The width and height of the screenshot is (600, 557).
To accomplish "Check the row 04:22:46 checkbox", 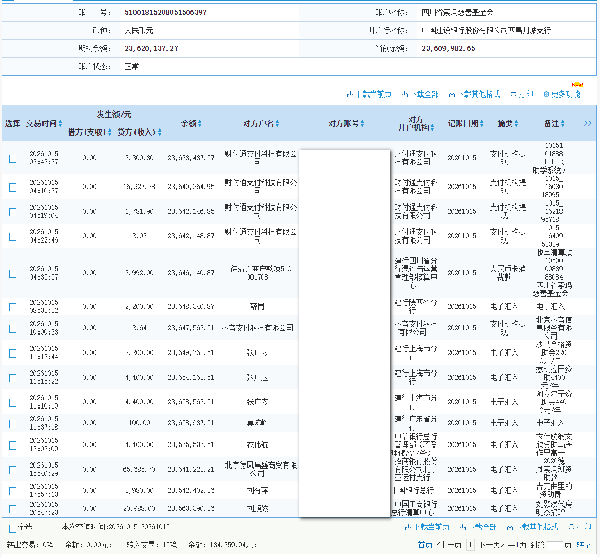I will [x=13, y=237].
